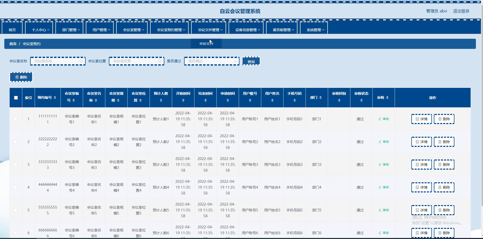Click bulk 删除 button above table

pos(21,77)
